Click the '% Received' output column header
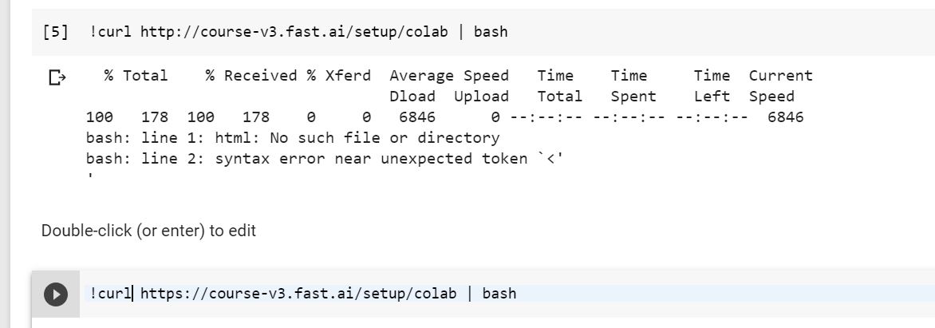This screenshot has height=328, width=935. (251, 76)
